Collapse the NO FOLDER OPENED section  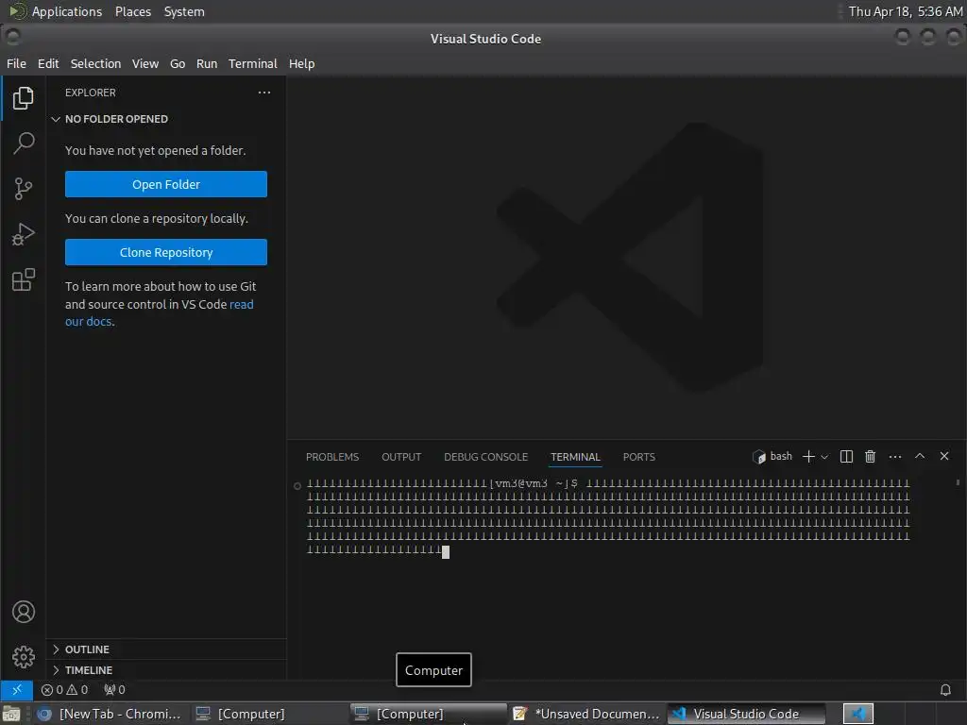point(116,119)
